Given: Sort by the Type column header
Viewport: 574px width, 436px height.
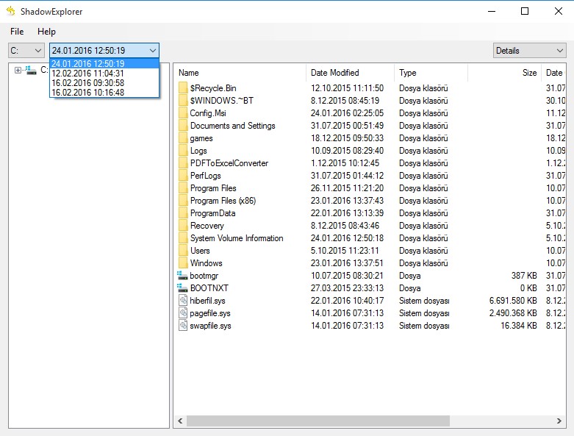Looking at the screenshot, I should coord(431,73).
